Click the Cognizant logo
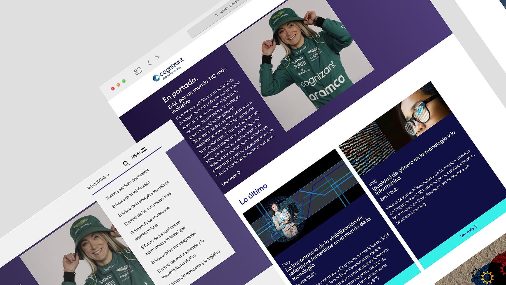 (169, 70)
